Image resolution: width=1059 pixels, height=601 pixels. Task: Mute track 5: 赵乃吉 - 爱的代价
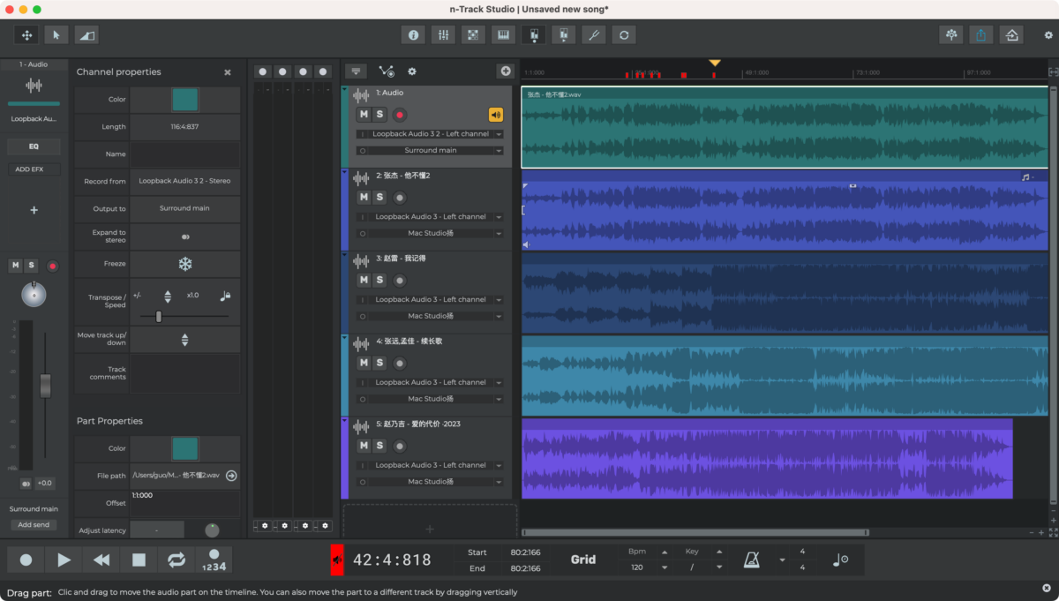pyautogui.click(x=364, y=446)
